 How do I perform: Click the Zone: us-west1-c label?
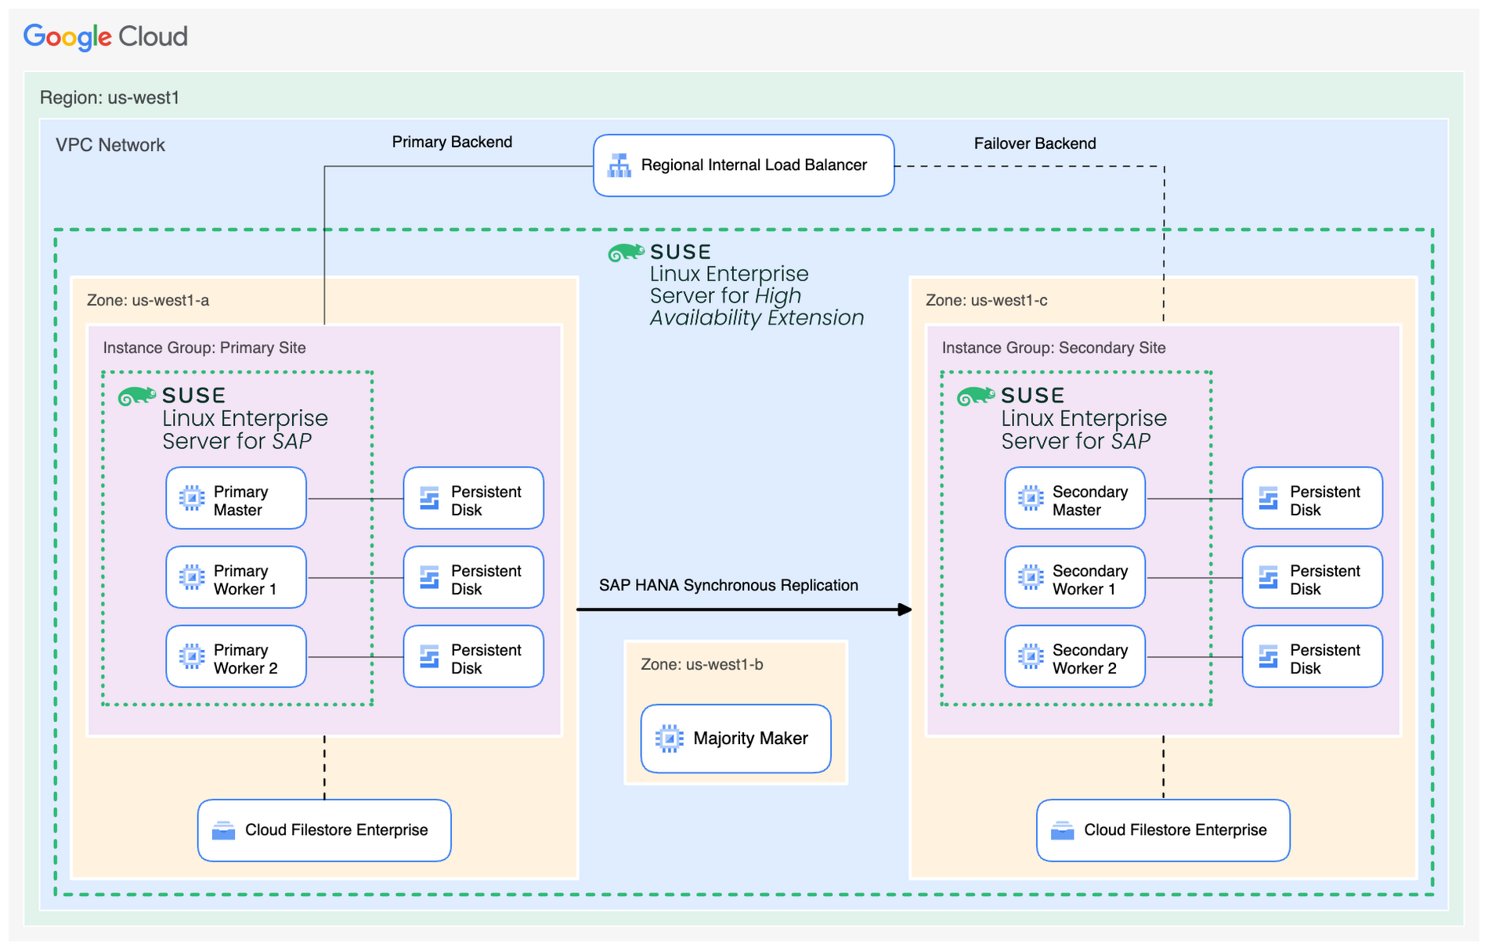[987, 301]
